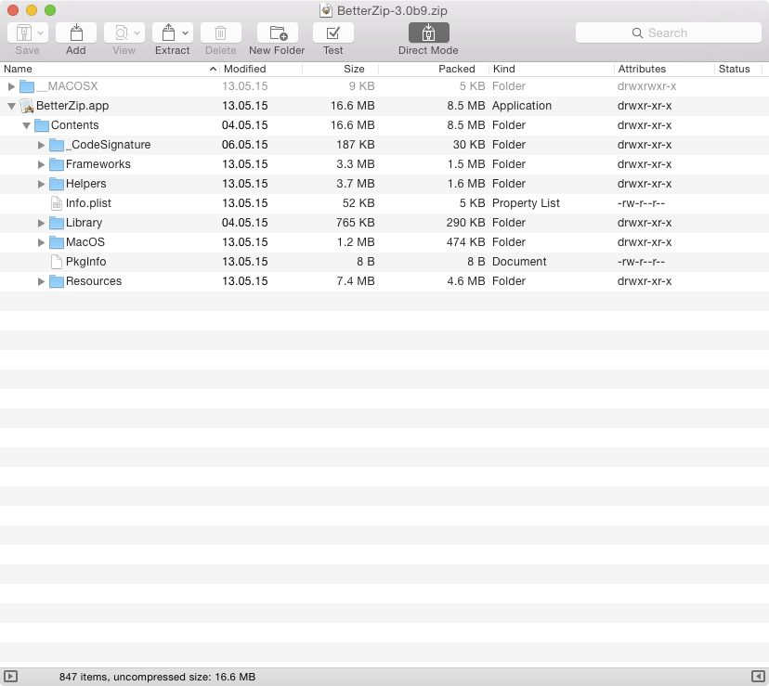769x686 pixels.
Task: Click the Helpers folder name
Action: point(85,184)
